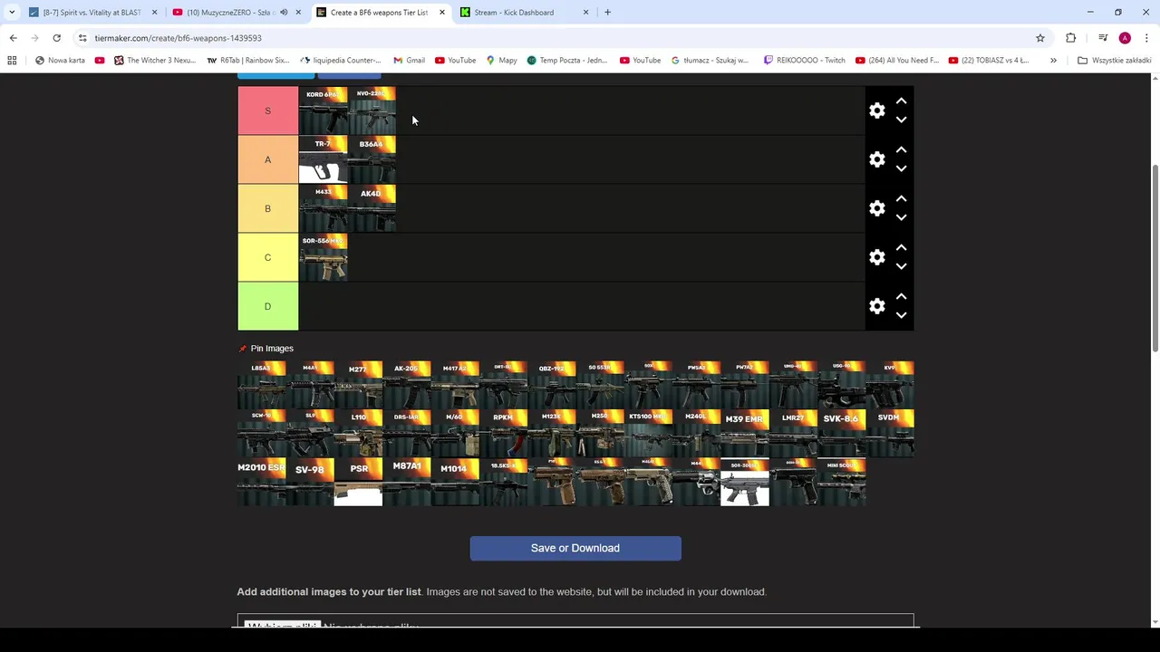The image size is (1160, 652).
Task: Move tier B row down
Action: click(x=901, y=217)
